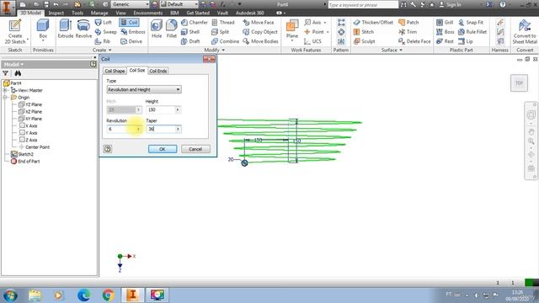The height and width of the screenshot is (303, 539).
Task: Click Sign In link
Action: 450,4
